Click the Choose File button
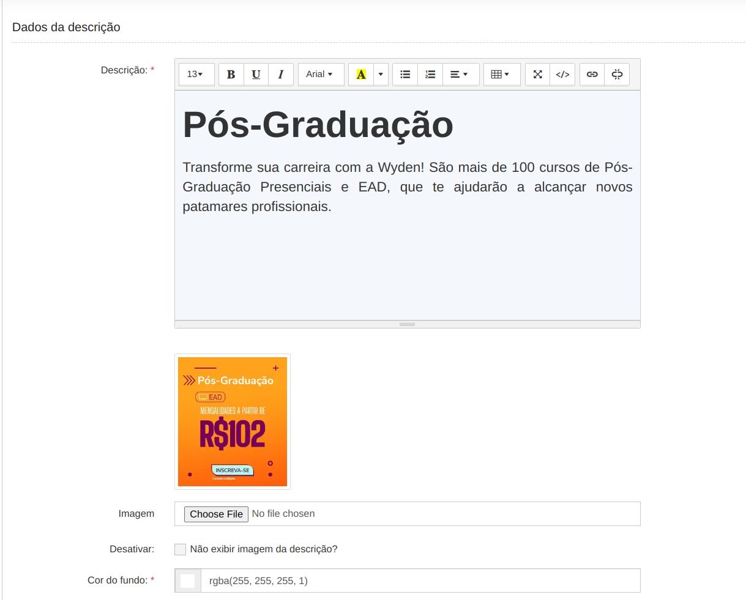The width and height of the screenshot is (746, 600). [216, 514]
